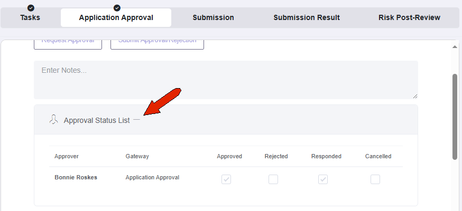Click the user icon beside Approval Status List

tap(53, 120)
